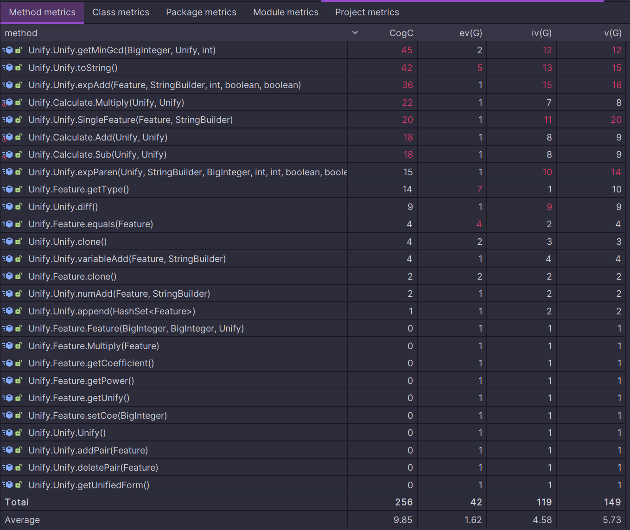Switch to the Method metrics tab
Image resolution: width=630 pixels, height=530 pixels.
[x=42, y=13]
